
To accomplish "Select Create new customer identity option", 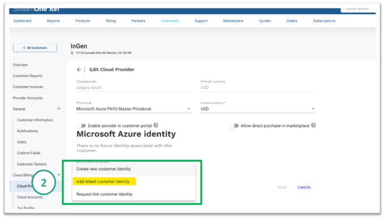I will click(x=103, y=169).
